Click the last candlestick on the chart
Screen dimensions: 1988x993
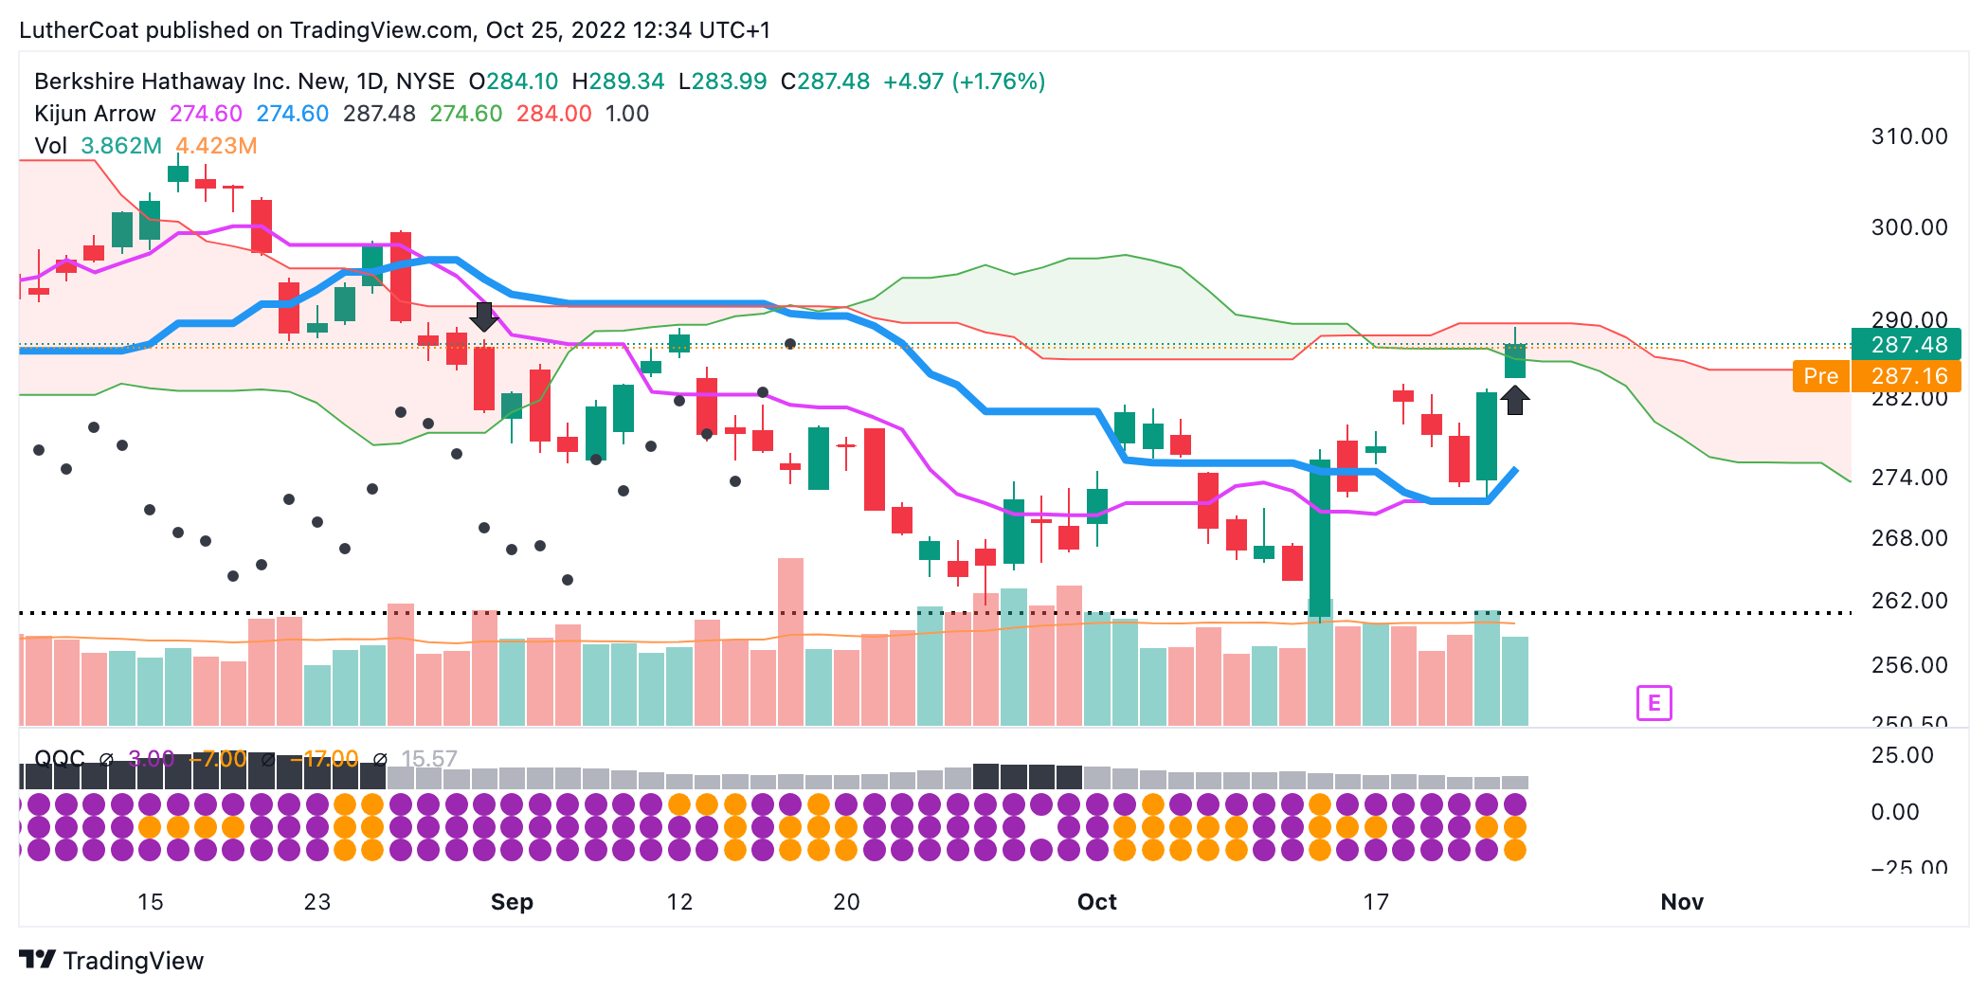pos(1514,361)
